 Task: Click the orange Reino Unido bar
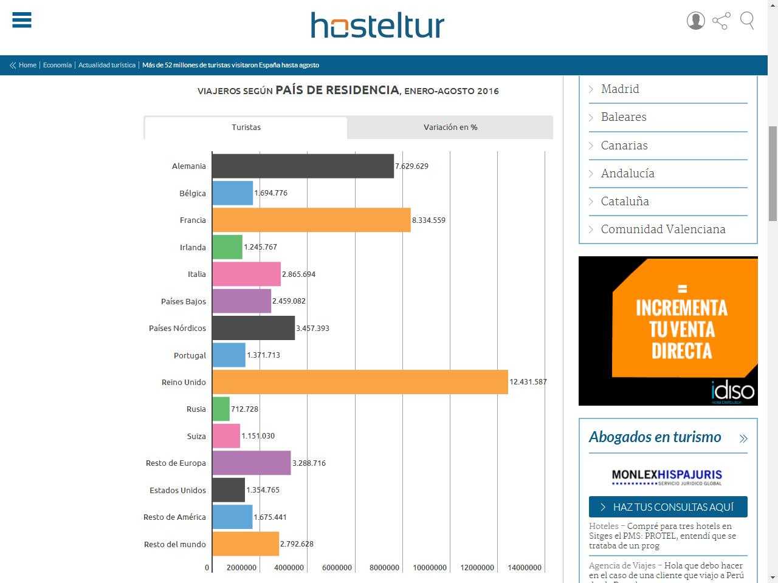360,382
